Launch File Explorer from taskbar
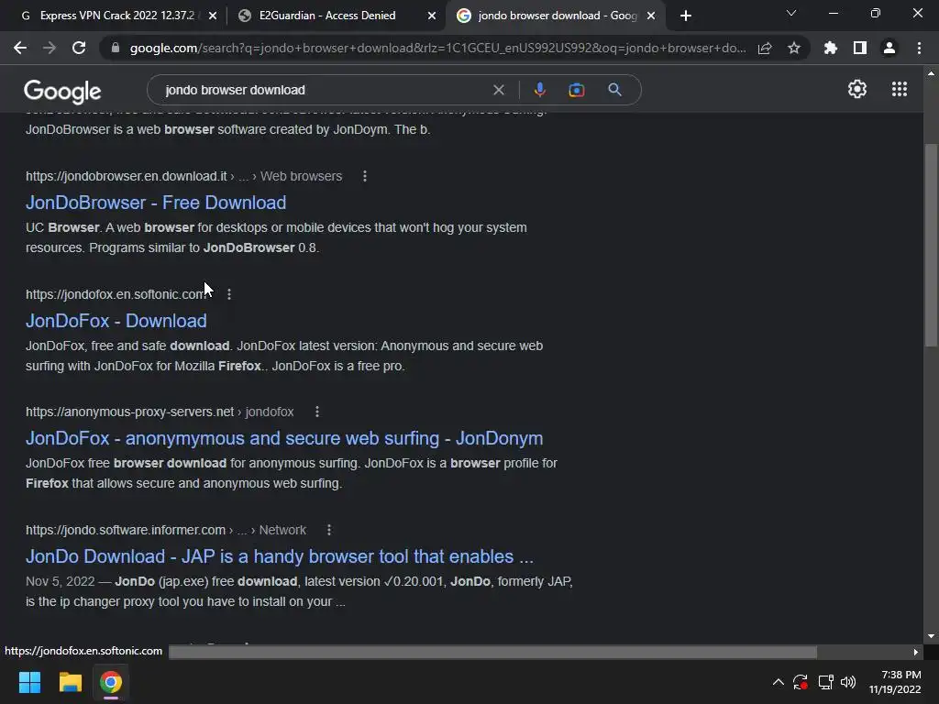 [x=70, y=682]
